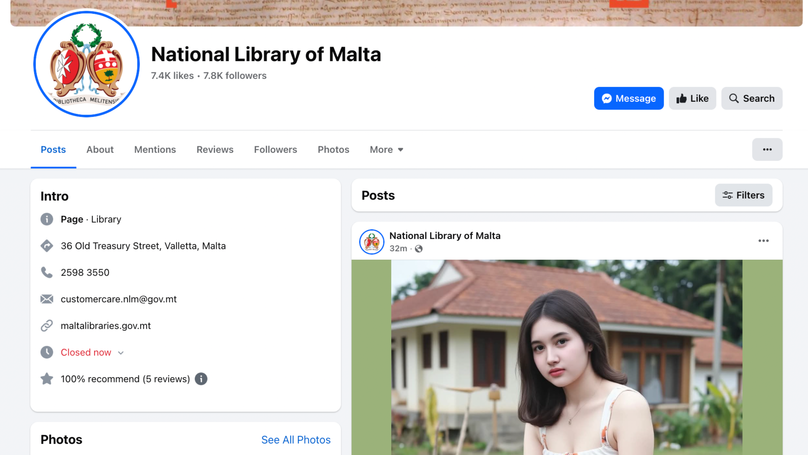Viewport: 808px width, 455px height.
Task: Click the email envelope icon
Action: point(47,299)
